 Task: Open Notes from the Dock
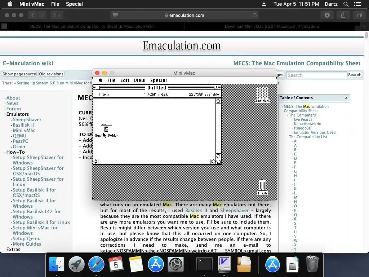(136, 264)
